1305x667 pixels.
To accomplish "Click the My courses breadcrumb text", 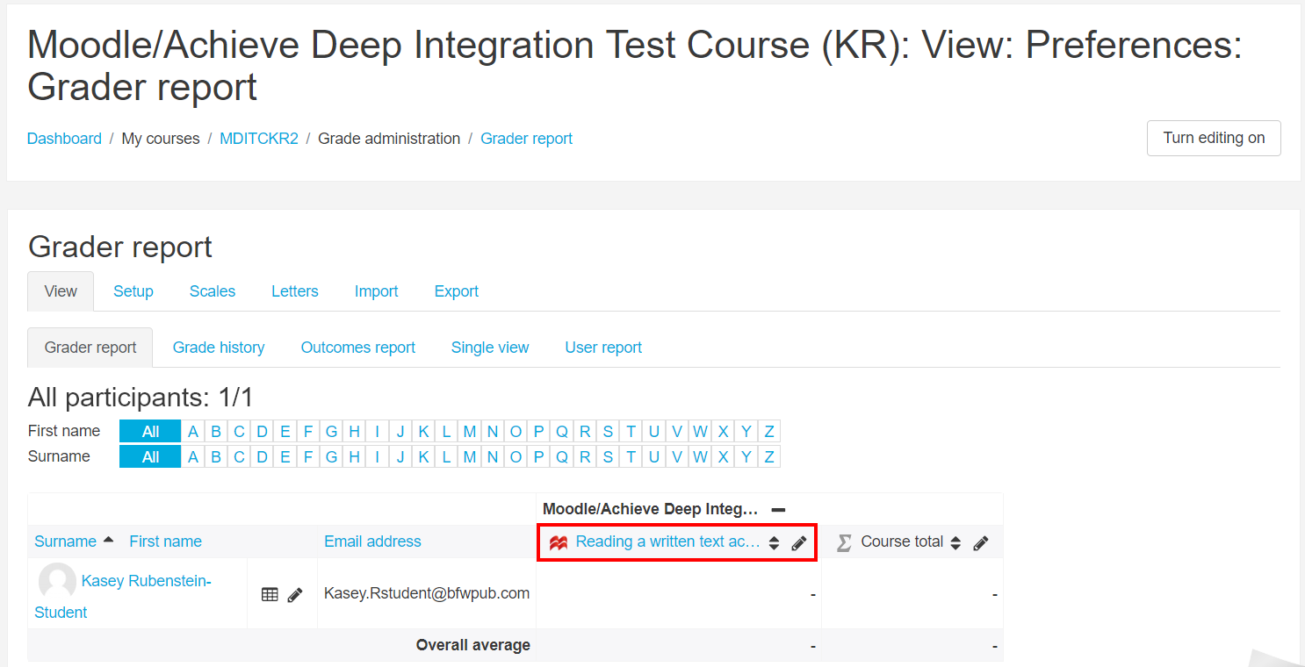I will (161, 139).
